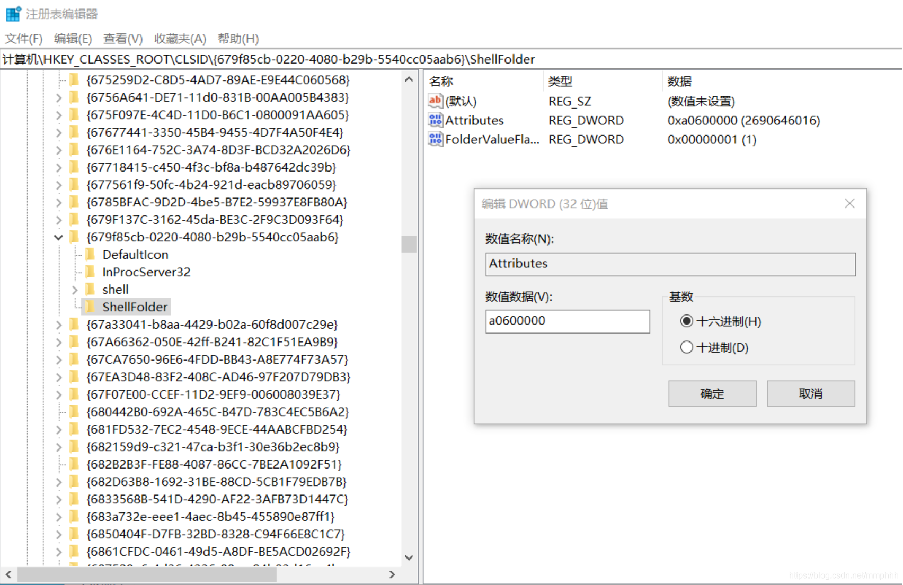903x585 pixels.
Task: Open the 文件(F) menu
Action: click(x=23, y=39)
